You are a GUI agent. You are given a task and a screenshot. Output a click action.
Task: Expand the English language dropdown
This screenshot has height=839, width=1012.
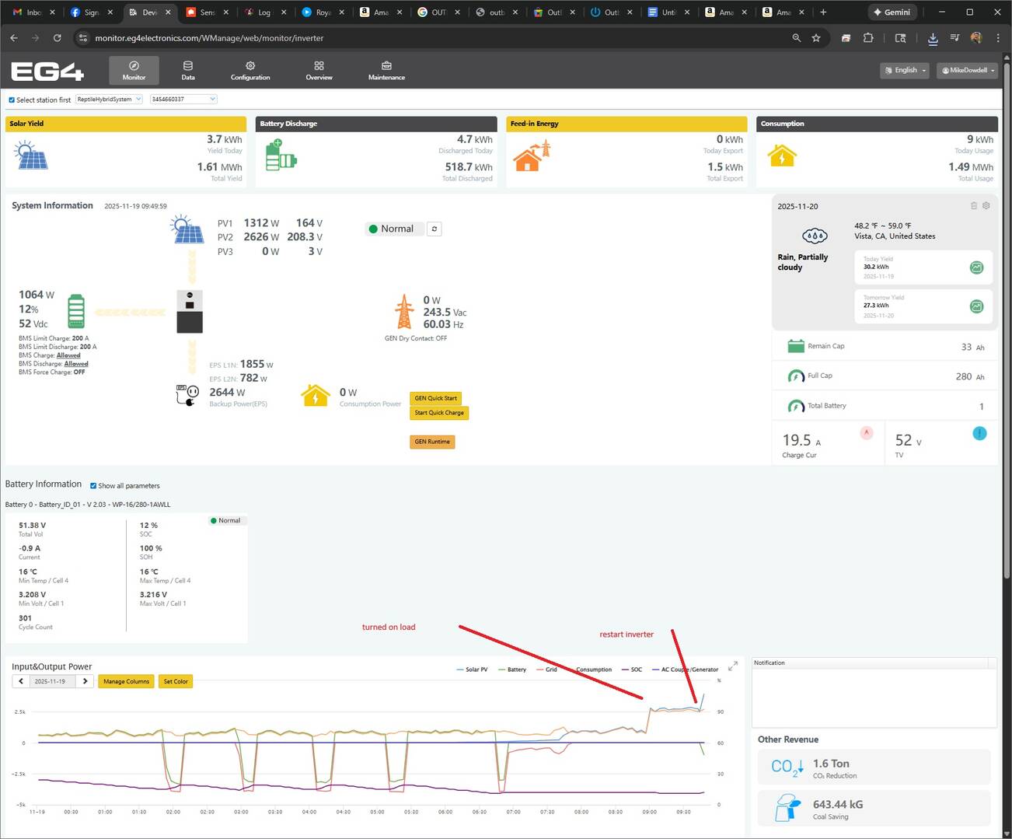(906, 70)
